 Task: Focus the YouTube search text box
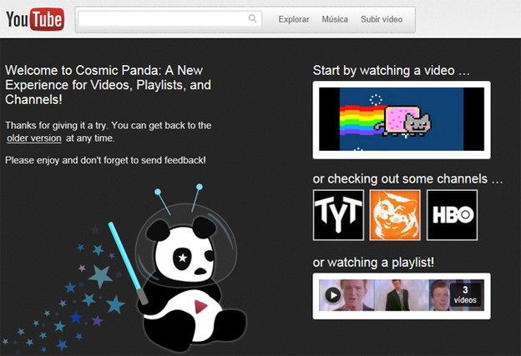(x=163, y=19)
